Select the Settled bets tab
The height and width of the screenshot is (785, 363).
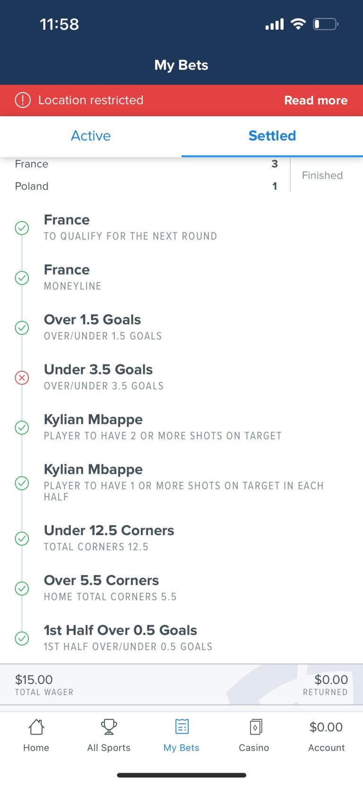click(x=272, y=136)
